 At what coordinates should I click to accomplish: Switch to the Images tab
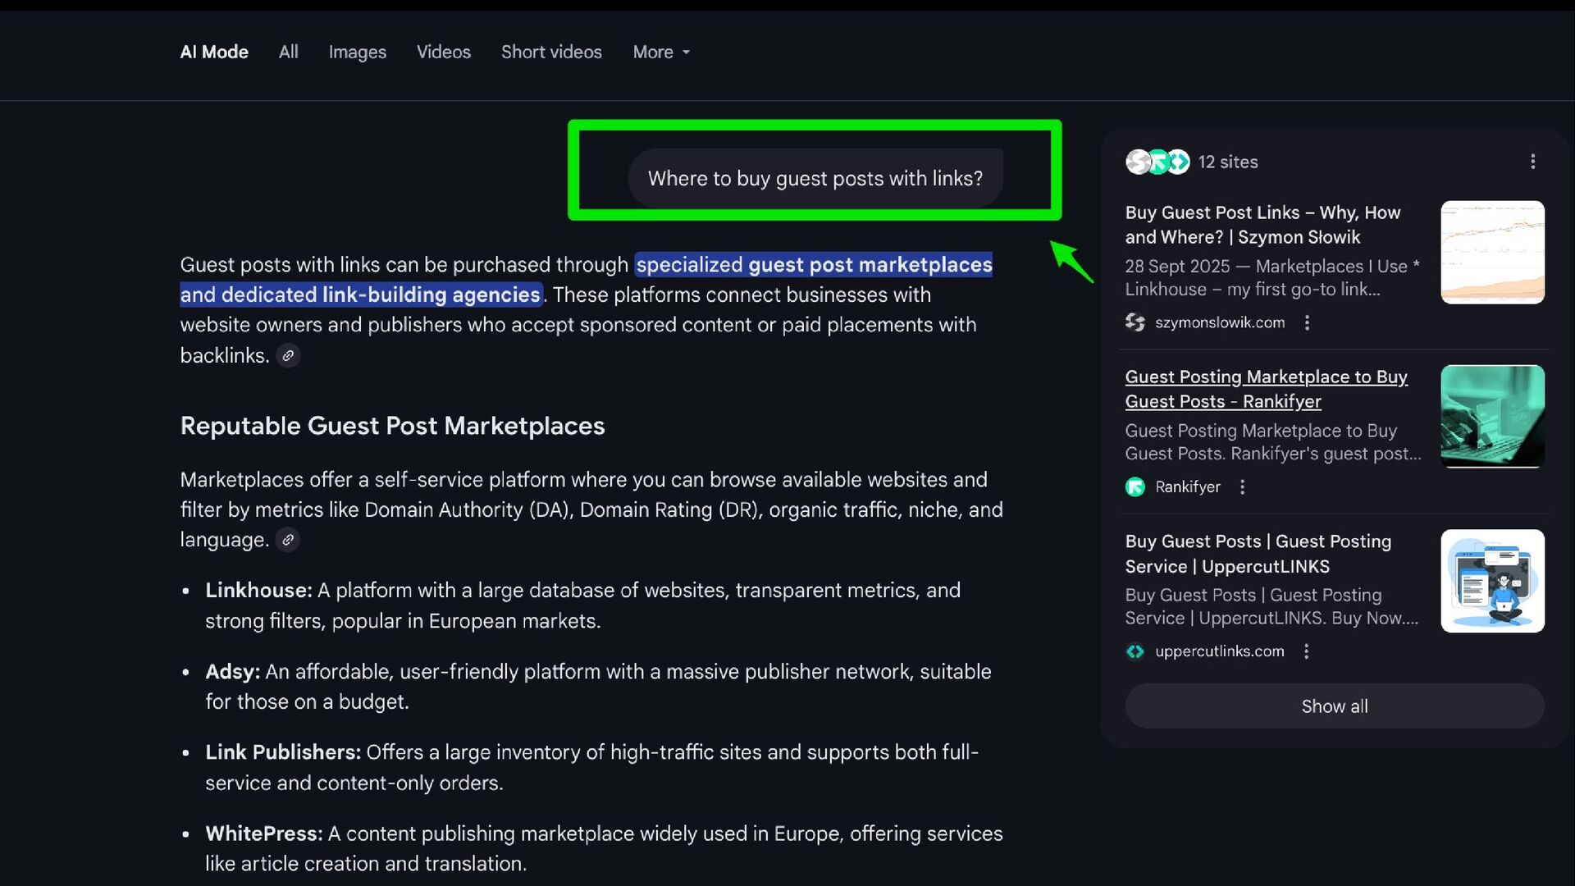[x=357, y=52]
